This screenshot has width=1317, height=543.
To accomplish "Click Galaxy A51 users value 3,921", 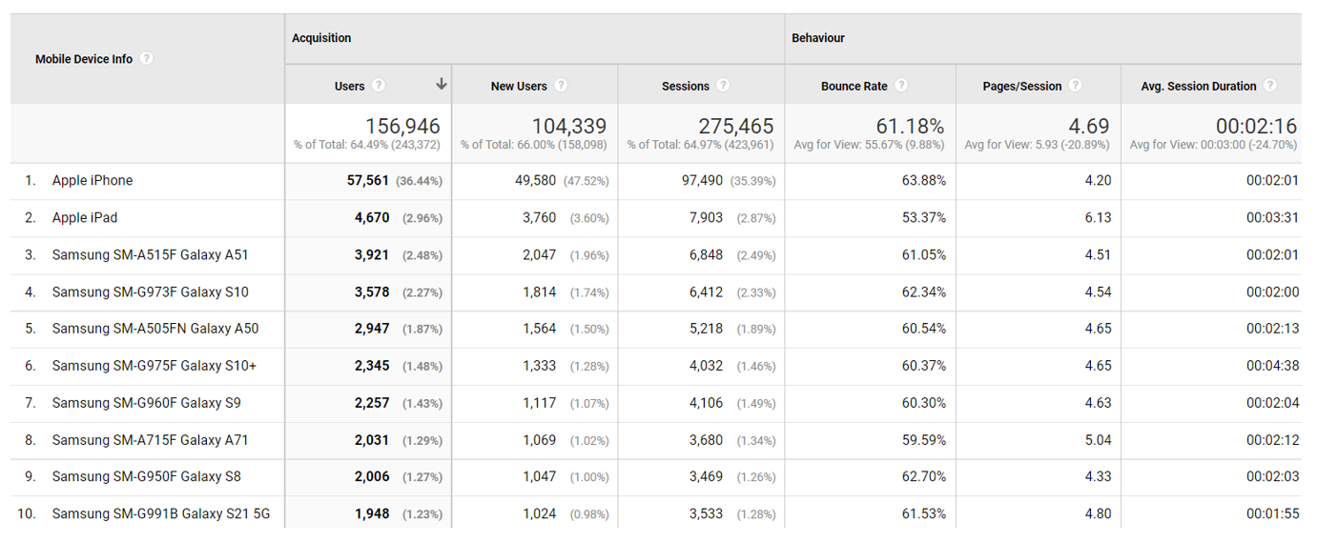I will 372,254.
